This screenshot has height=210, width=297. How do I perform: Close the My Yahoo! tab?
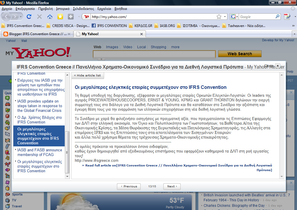pos(142,34)
